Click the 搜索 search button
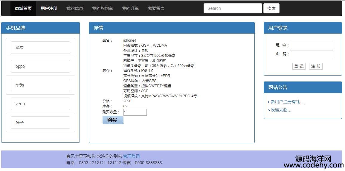 click(271, 8)
